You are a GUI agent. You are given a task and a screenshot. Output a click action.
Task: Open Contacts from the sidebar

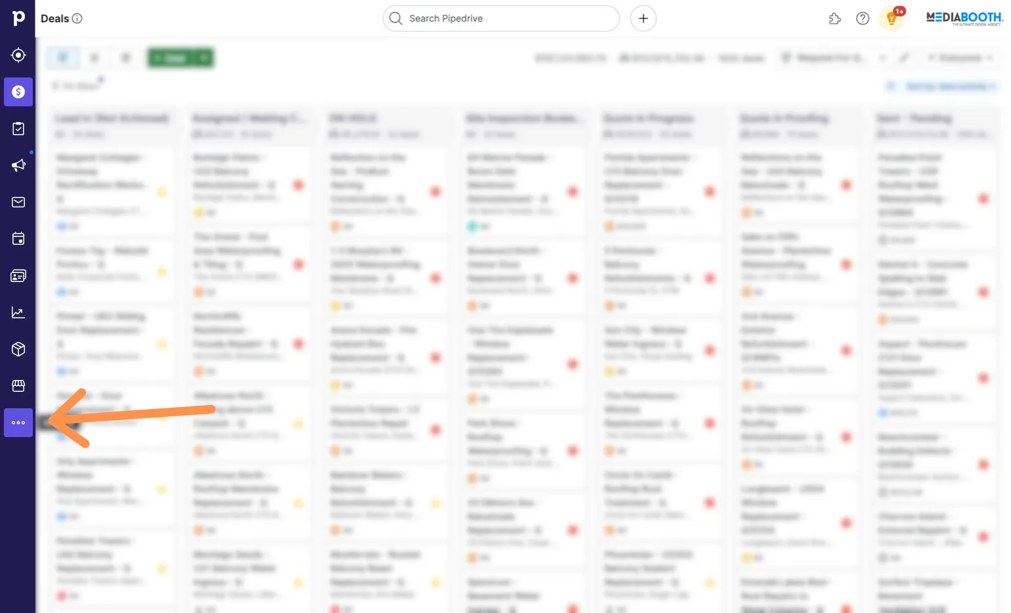click(x=18, y=275)
